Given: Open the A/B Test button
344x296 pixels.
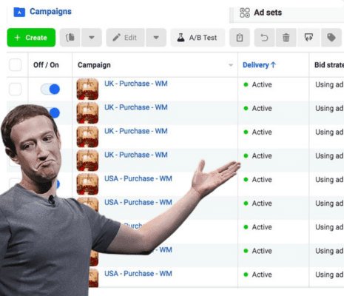Looking at the screenshot, I should click(x=198, y=38).
